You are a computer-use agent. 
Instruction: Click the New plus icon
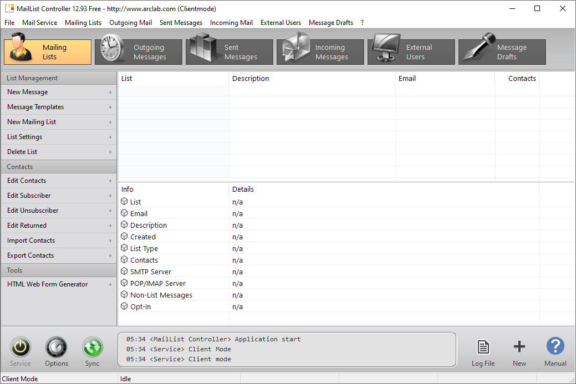[x=519, y=346]
